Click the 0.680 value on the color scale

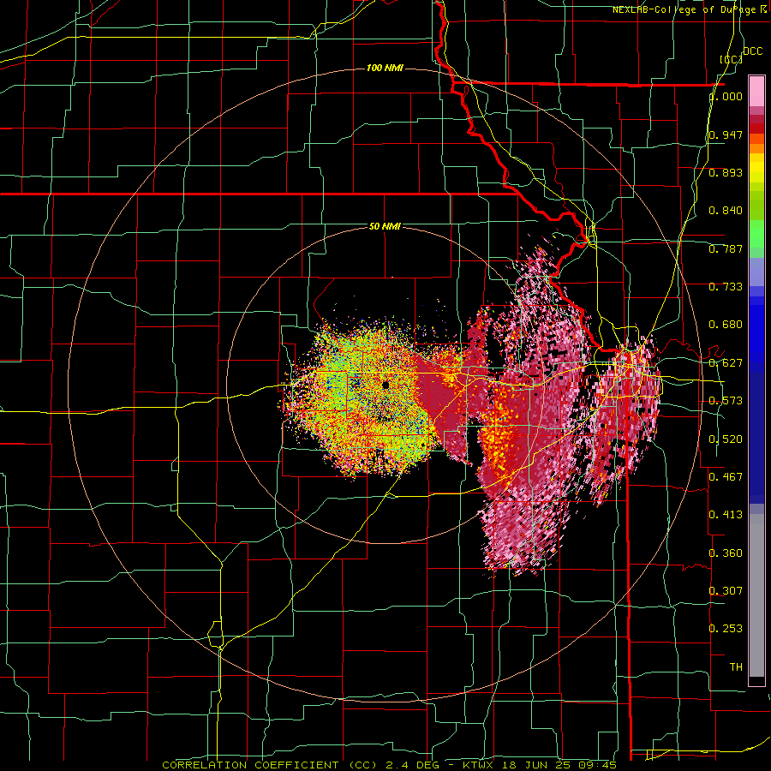point(726,325)
